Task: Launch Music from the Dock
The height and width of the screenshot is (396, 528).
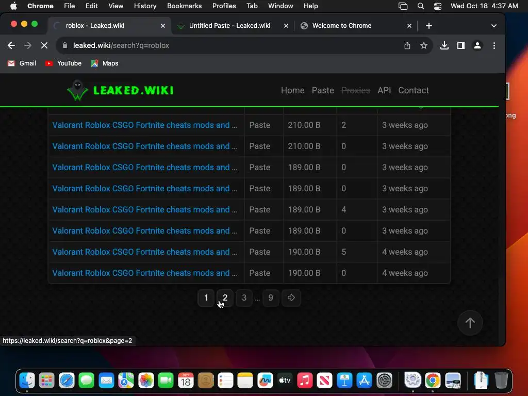Action: point(305,381)
